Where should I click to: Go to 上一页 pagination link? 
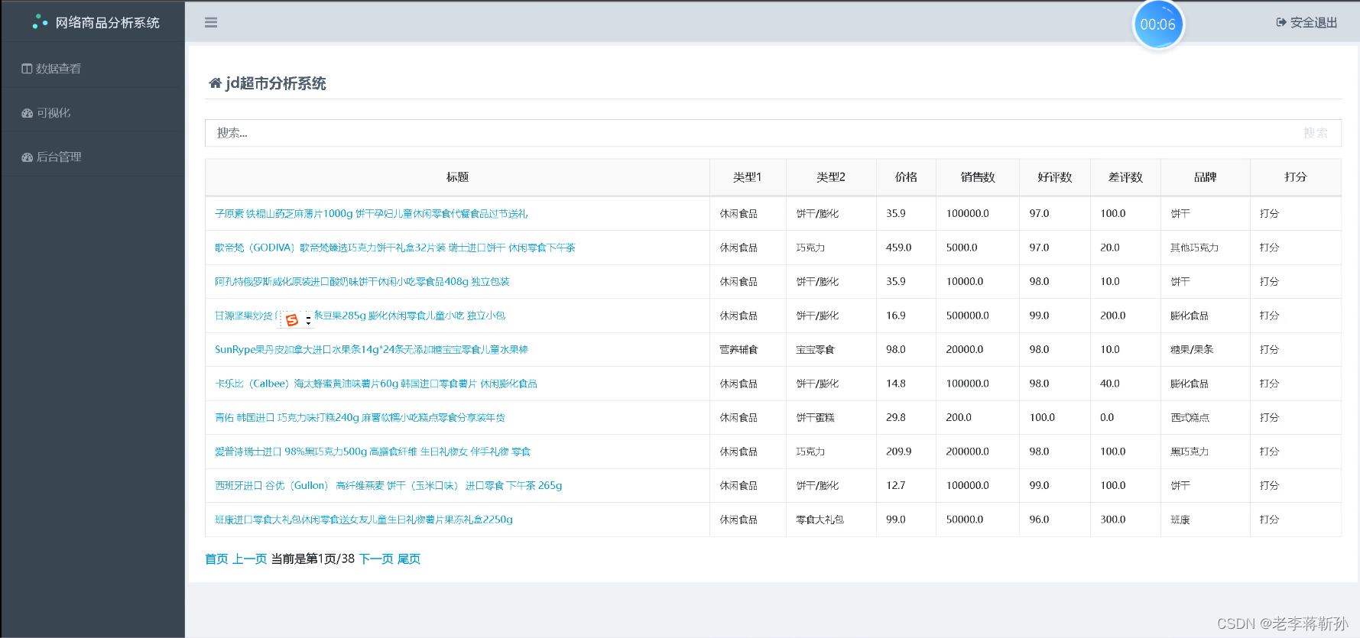click(249, 559)
